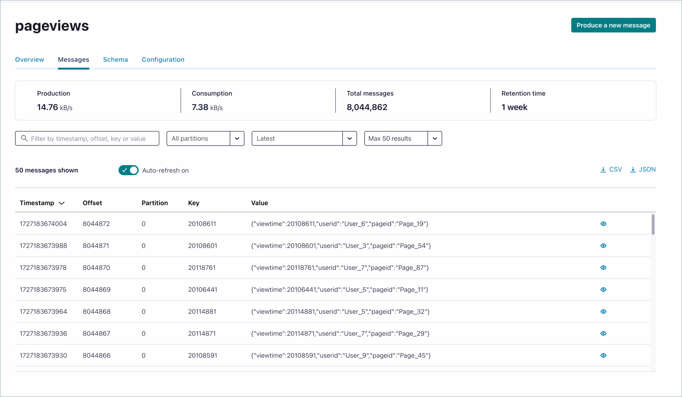
Task: Click the search magnifier icon in filter
Action: (24, 138)
